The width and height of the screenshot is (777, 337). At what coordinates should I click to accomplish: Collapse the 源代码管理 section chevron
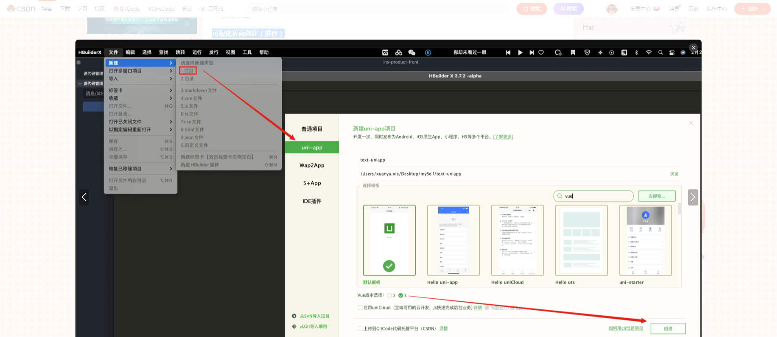click(x=80, y=84)
